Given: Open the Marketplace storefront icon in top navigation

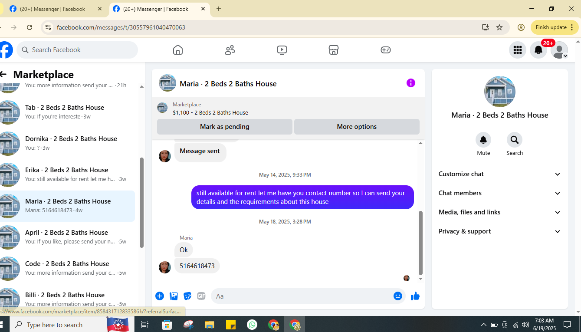Looking at the screenshot, I should [334, 50].
